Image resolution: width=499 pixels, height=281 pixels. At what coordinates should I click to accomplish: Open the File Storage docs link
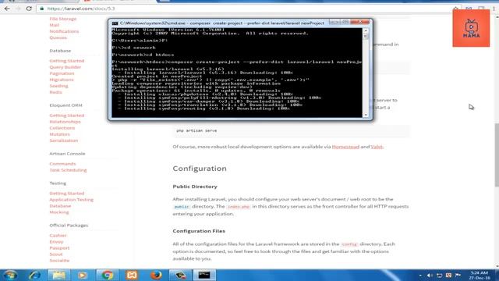pyautogui.click(x=63, y=19)
